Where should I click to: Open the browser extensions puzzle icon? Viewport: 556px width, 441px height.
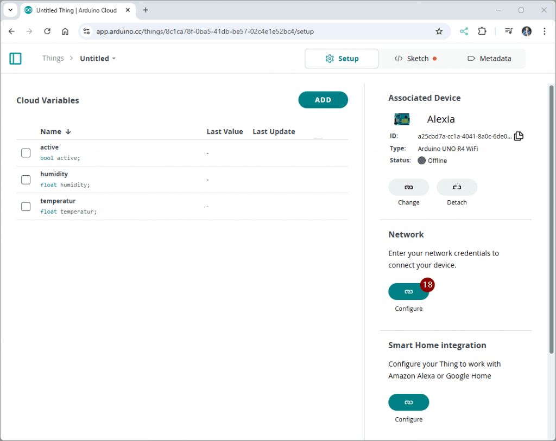482,31
